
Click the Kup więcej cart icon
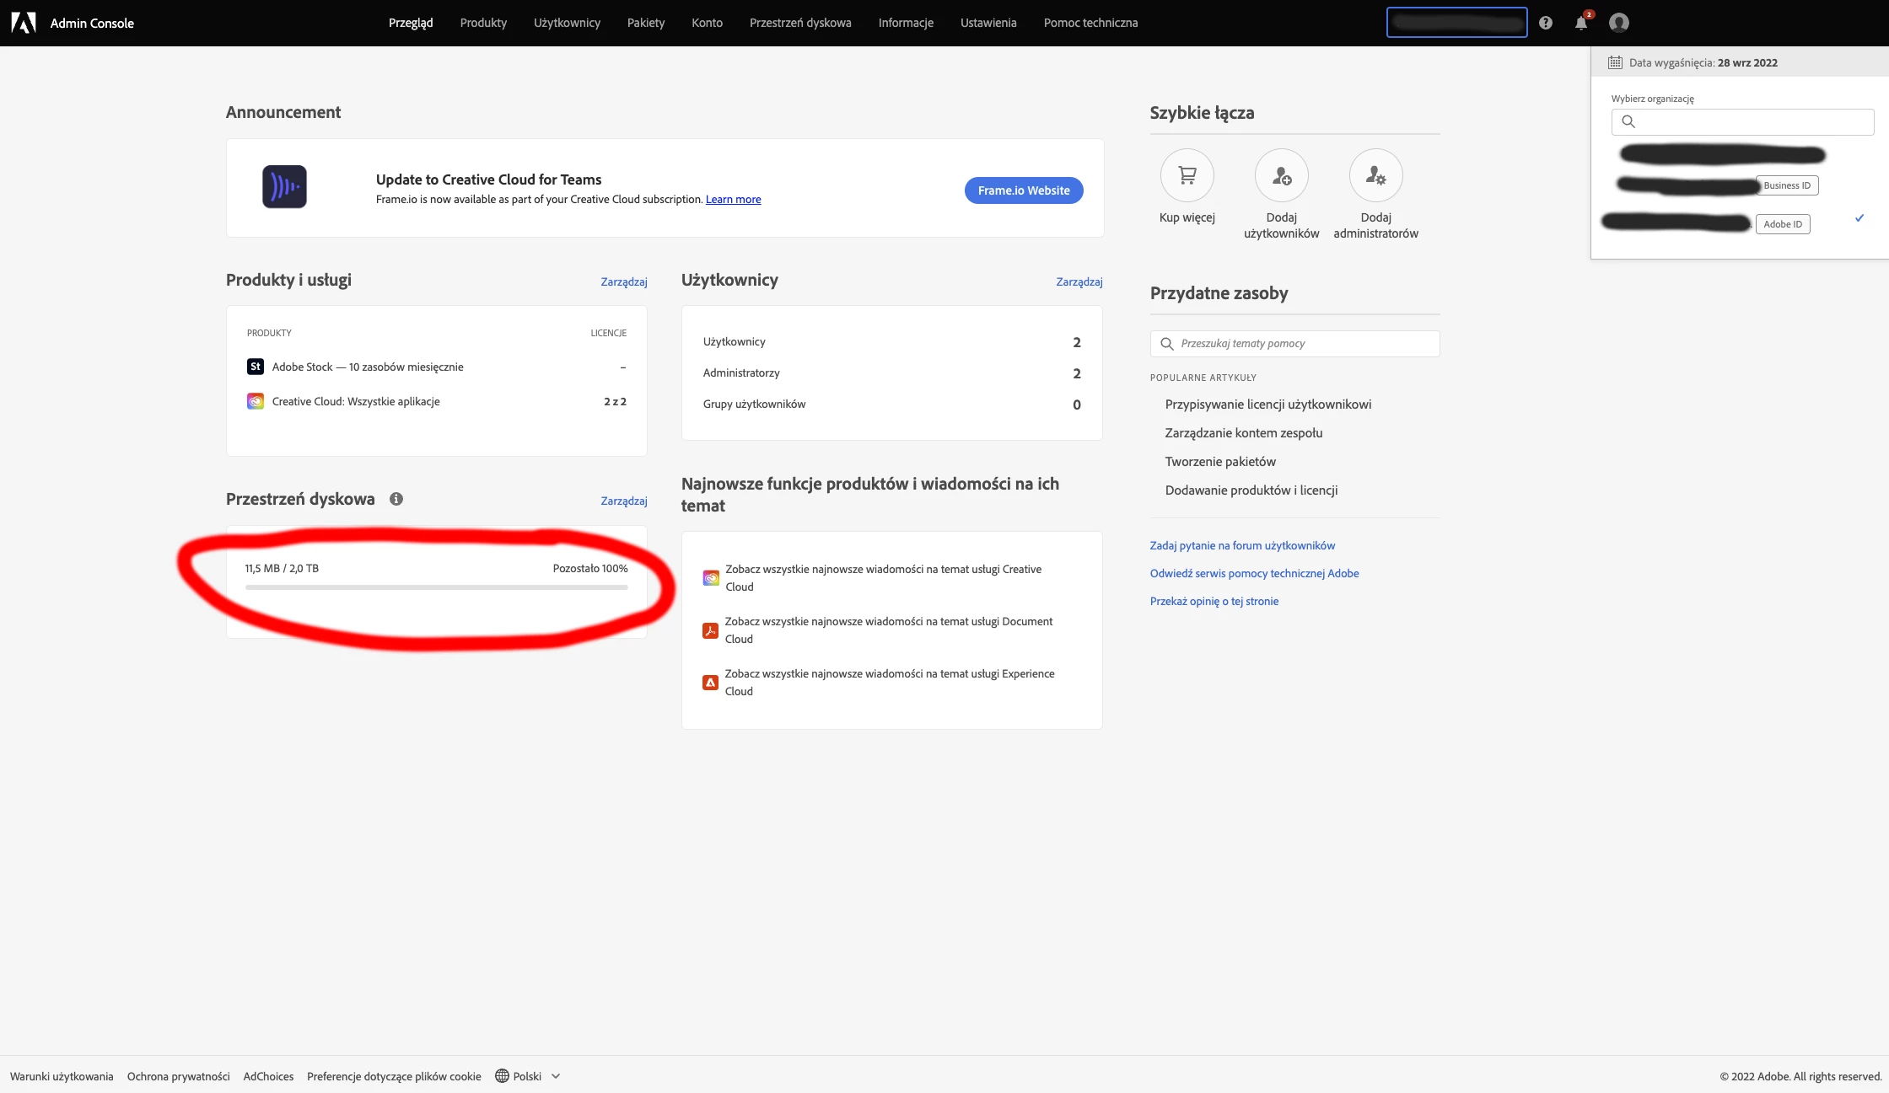(x=1187, y=175)
